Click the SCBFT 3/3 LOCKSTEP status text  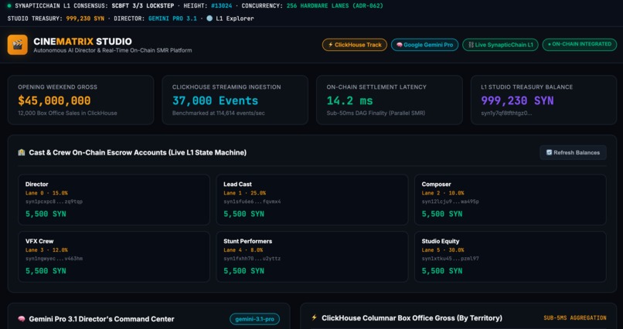click(x=144, y=6)
